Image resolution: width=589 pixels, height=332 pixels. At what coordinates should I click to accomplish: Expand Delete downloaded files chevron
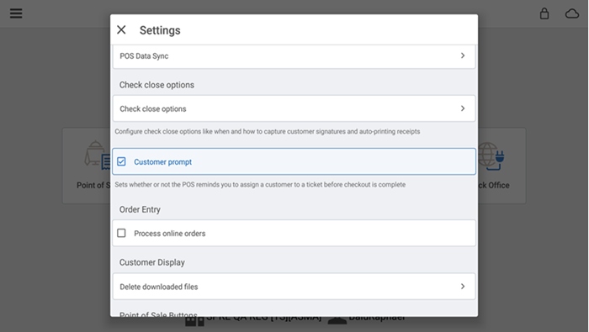(463, 287)
